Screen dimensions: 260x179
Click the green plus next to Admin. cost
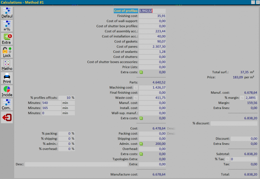pos(141,144)
